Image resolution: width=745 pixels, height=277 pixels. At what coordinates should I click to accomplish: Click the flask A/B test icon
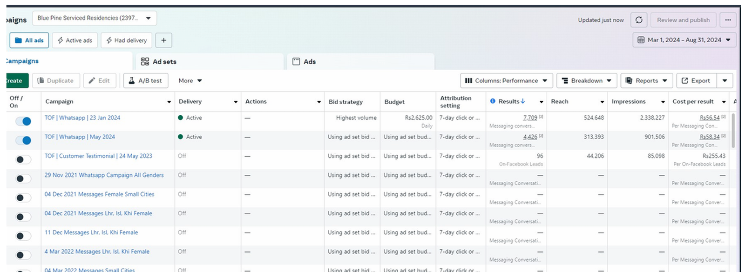point(132,80)
